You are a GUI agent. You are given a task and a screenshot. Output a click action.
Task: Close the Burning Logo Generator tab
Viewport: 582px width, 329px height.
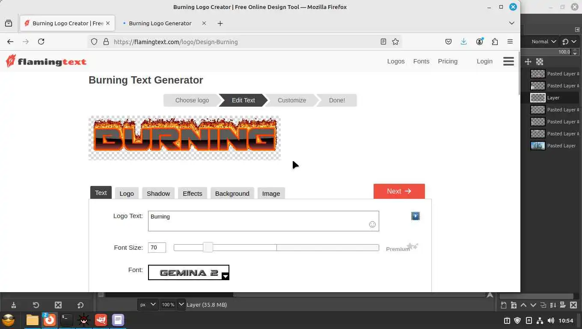(x=204, y=23)
